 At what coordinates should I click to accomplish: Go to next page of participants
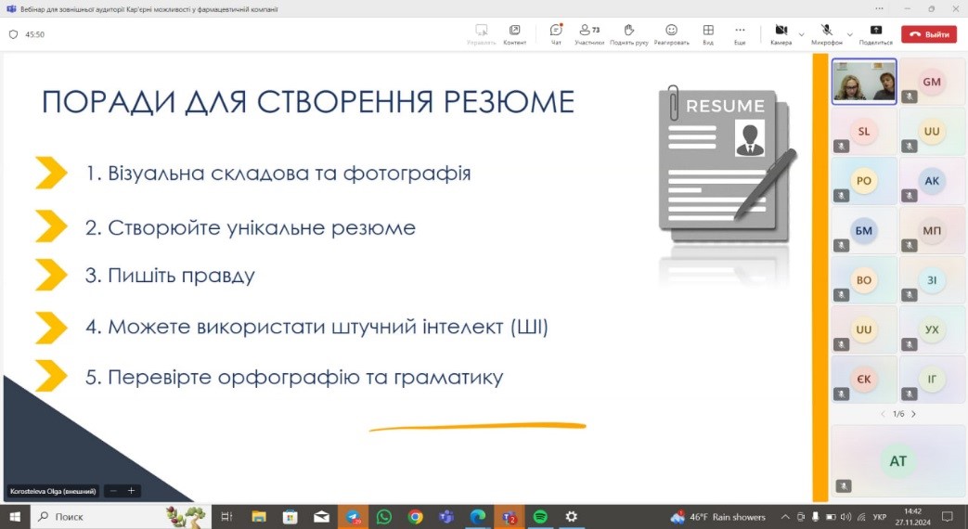(913, 414)
